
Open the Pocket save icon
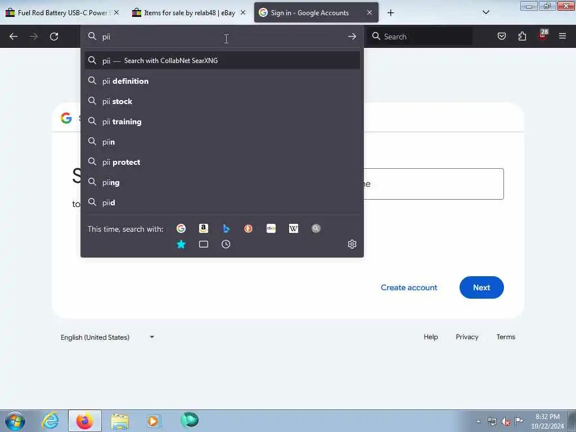[502, 36]
